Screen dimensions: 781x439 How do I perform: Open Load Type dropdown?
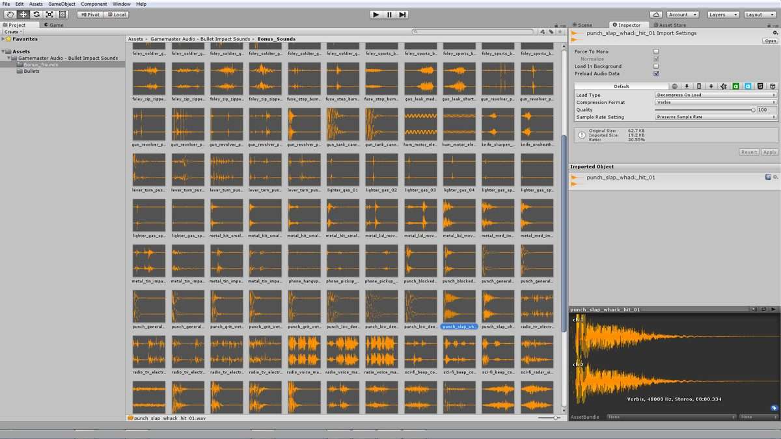716,95
